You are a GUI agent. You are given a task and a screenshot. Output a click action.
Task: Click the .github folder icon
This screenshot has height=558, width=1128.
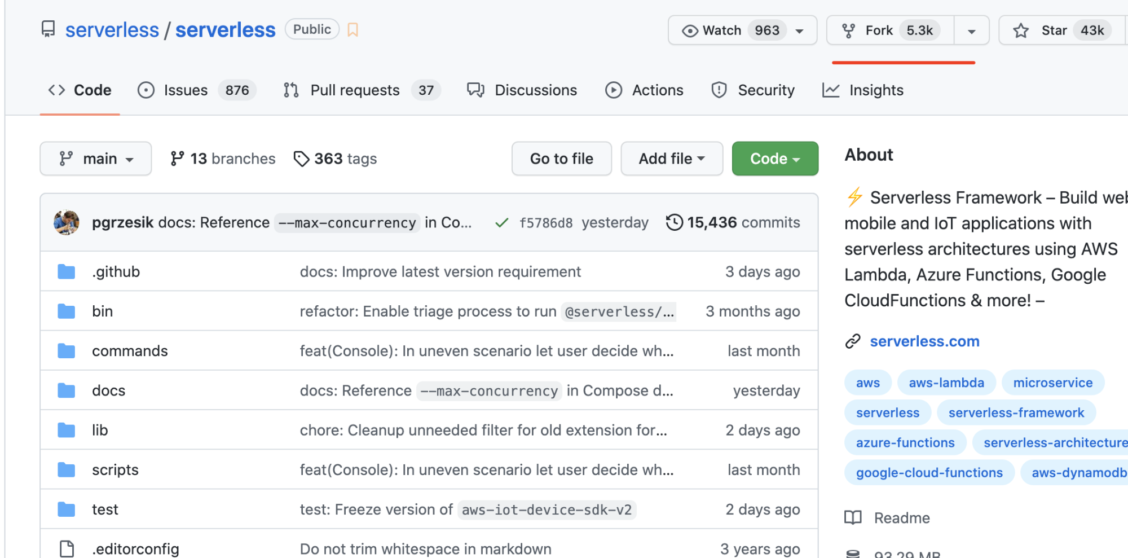[x=67, y=272]
